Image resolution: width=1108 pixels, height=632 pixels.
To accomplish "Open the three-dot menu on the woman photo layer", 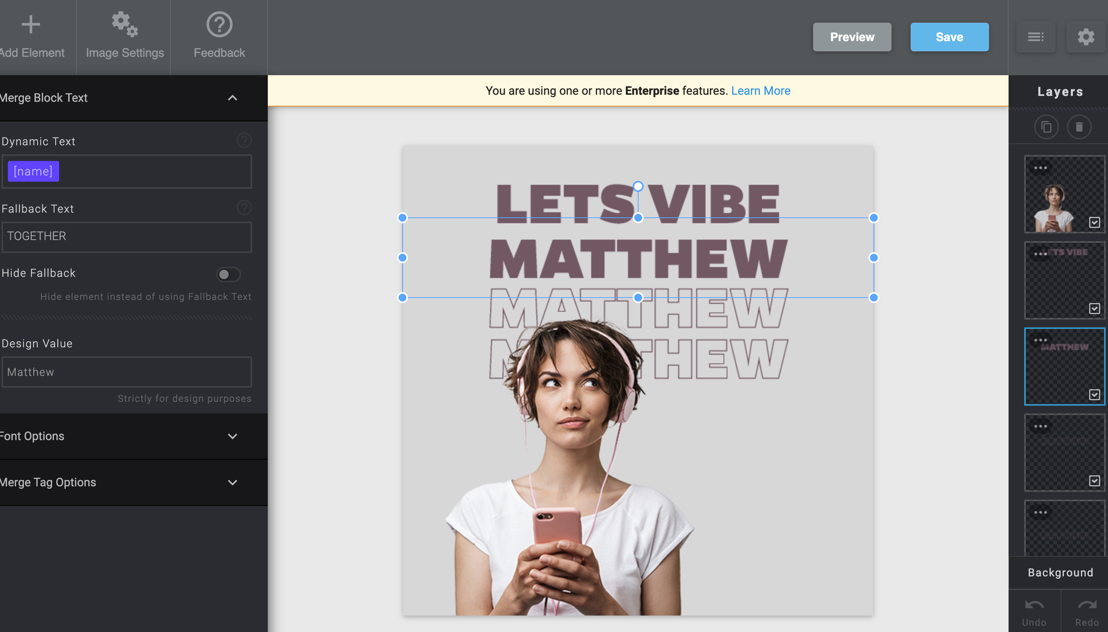I will tap(1040, 168).
